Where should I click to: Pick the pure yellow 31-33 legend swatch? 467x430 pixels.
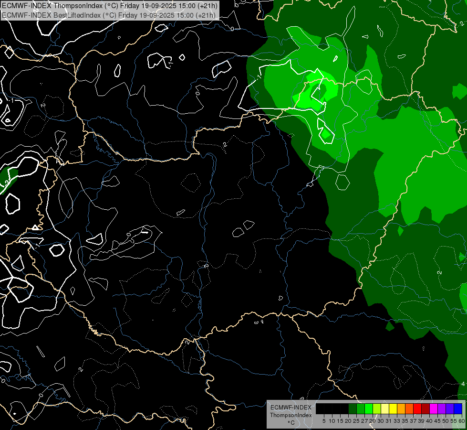[393, 408]
